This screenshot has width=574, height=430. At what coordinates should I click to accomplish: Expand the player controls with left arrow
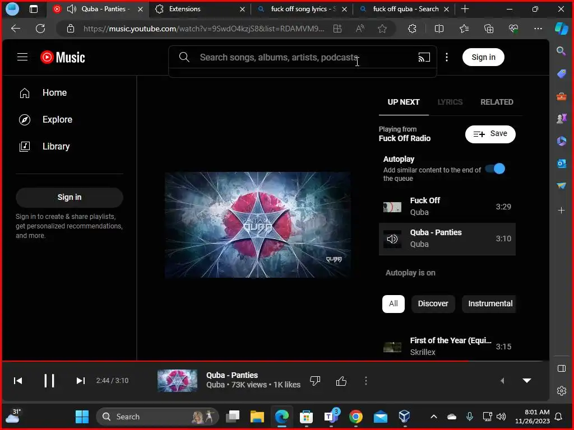tap(502, 381)
